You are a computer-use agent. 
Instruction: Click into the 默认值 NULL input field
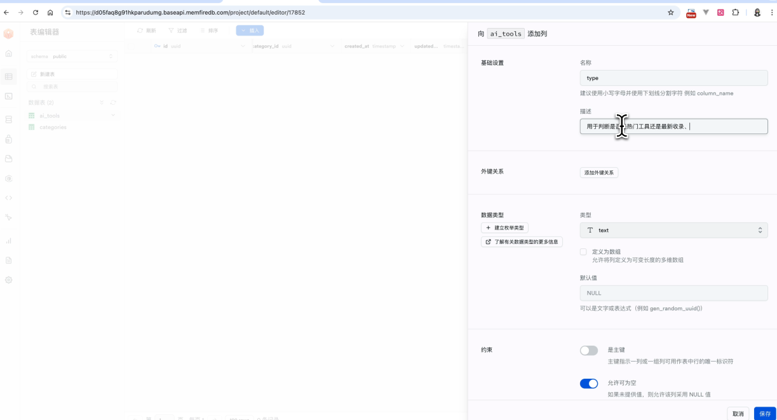pos(673,293)
